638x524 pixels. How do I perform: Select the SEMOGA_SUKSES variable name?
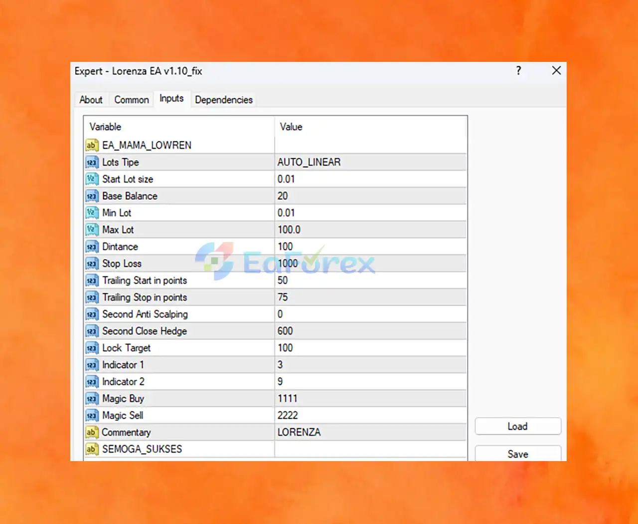point(142,449)
